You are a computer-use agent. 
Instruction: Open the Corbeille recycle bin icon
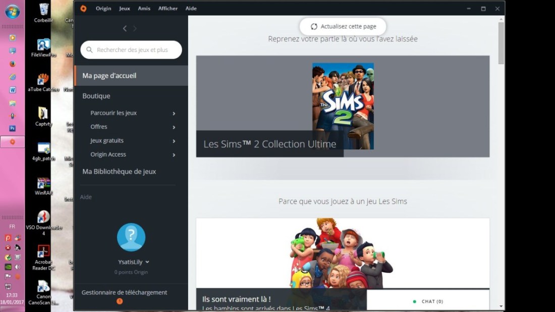click(x=44, y=10)
